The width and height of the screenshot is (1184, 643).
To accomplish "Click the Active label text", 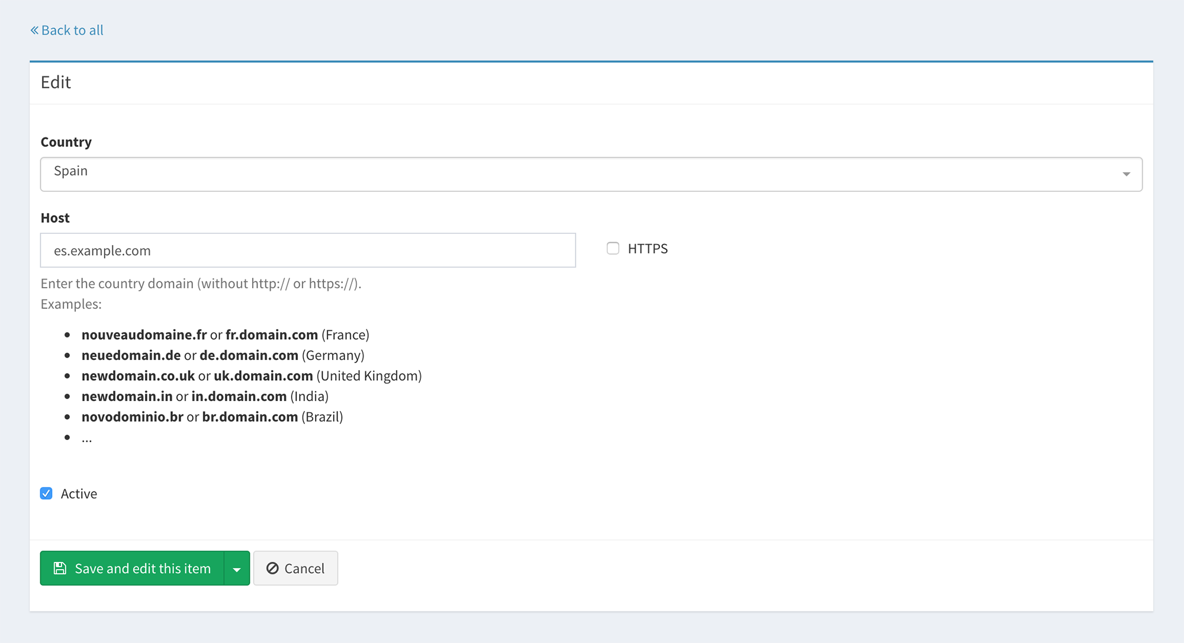I will [x=79, y=494].
